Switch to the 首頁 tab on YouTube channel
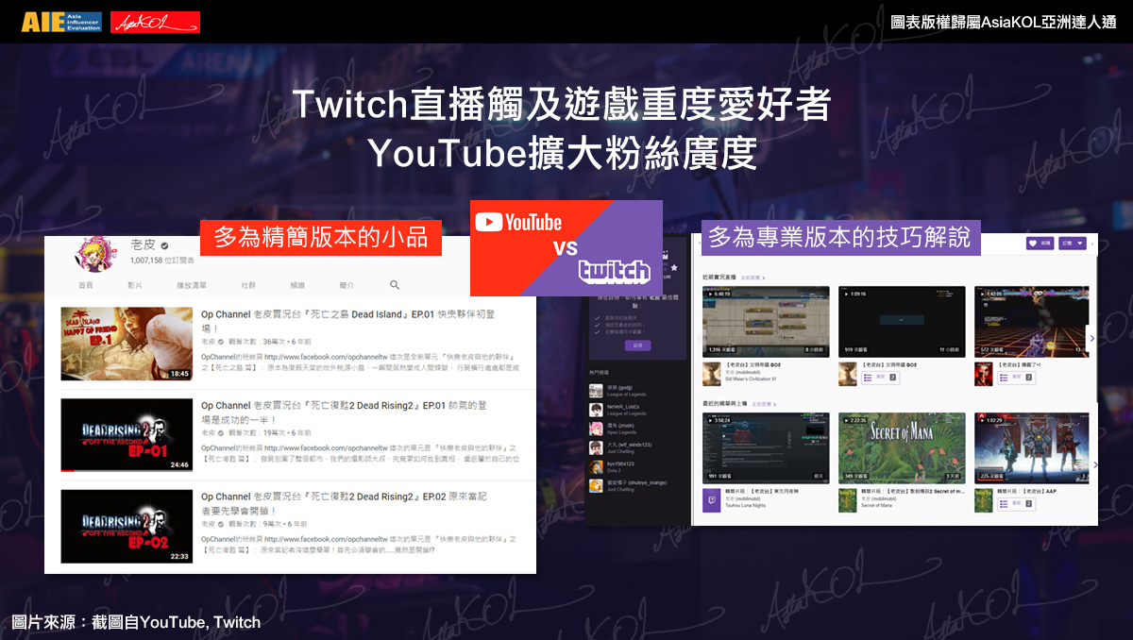The image size is (1133, 640). [86, 284]
